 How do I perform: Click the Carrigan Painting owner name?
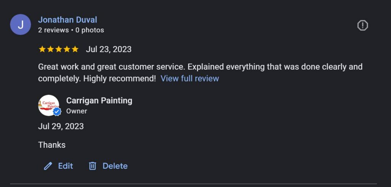click(99, 101)
